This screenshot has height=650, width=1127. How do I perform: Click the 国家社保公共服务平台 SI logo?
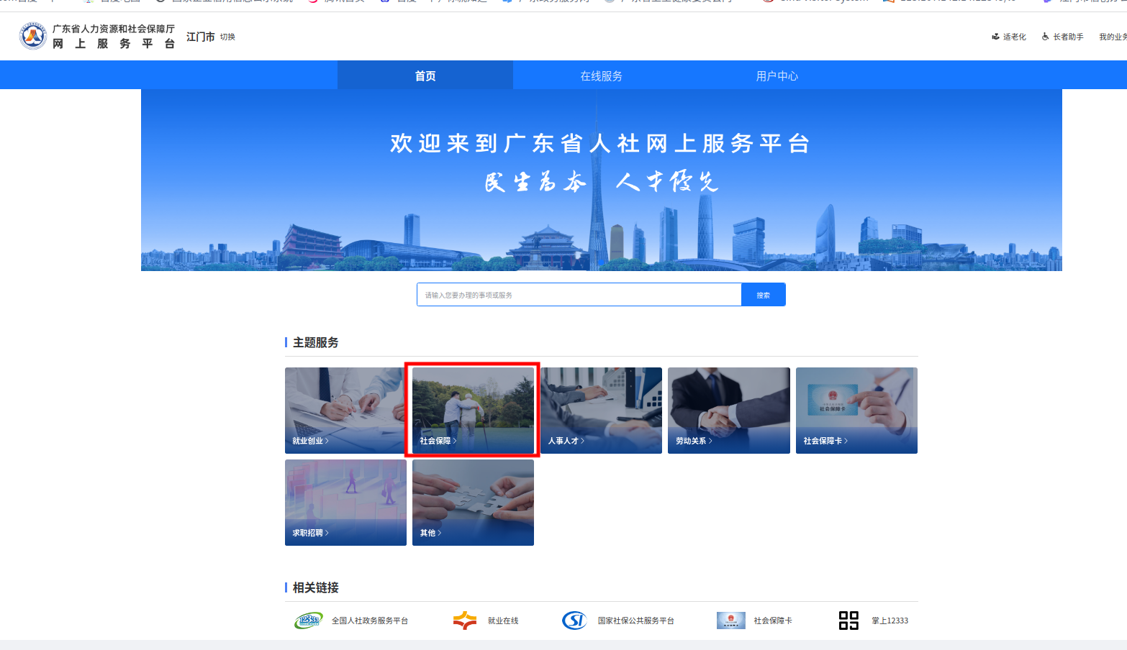tap(574, 621)
